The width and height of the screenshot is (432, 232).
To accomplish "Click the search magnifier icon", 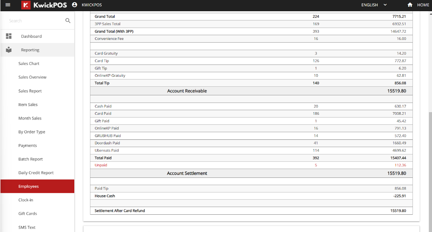I will [68, 21].
